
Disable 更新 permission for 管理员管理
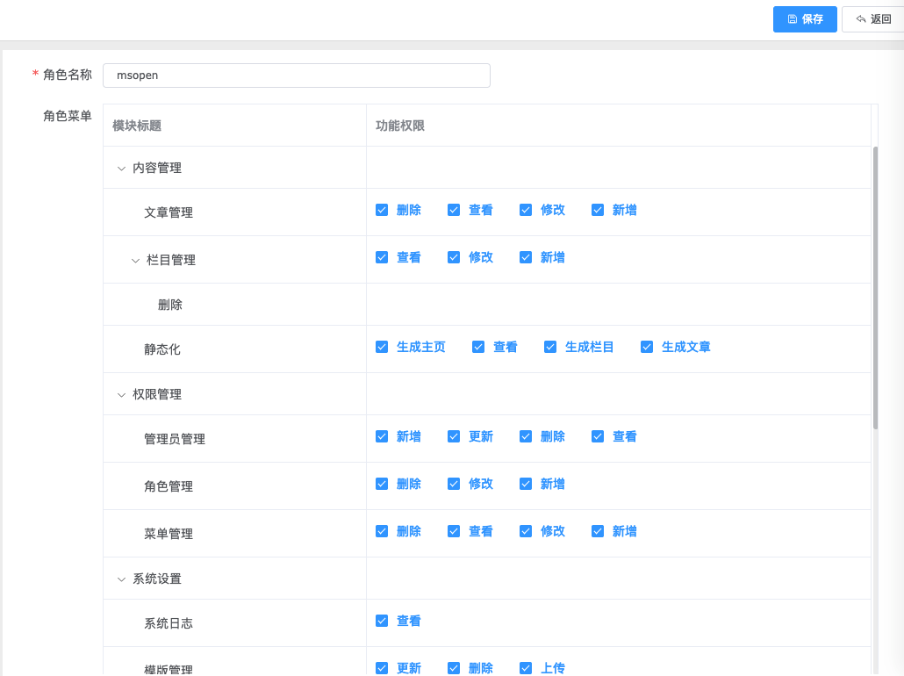tap(454, 436)
